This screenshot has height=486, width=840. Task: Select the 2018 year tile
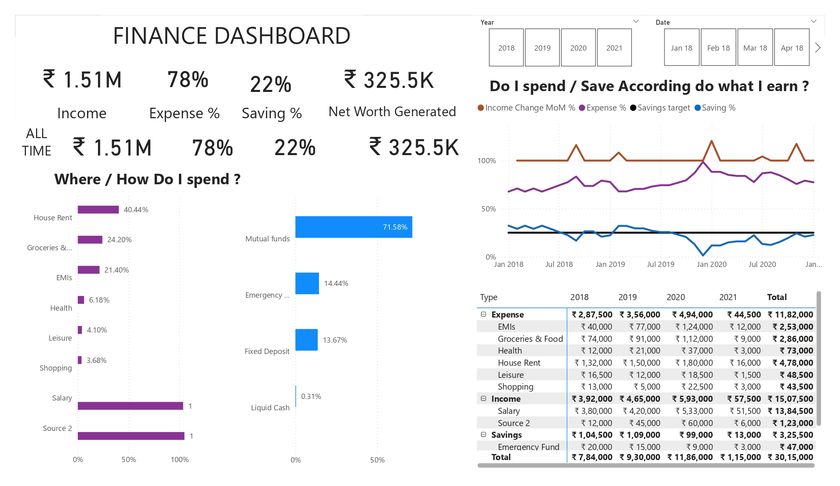pos(506,48)
